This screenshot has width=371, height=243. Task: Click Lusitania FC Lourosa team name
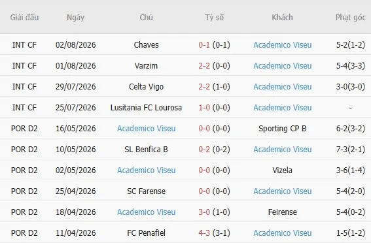coord(146,107)
